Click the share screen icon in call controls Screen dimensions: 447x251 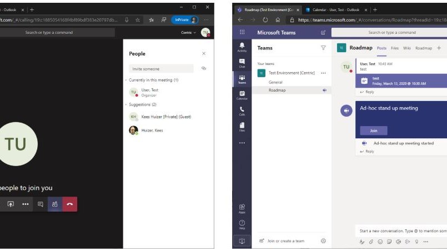(11, 204)
